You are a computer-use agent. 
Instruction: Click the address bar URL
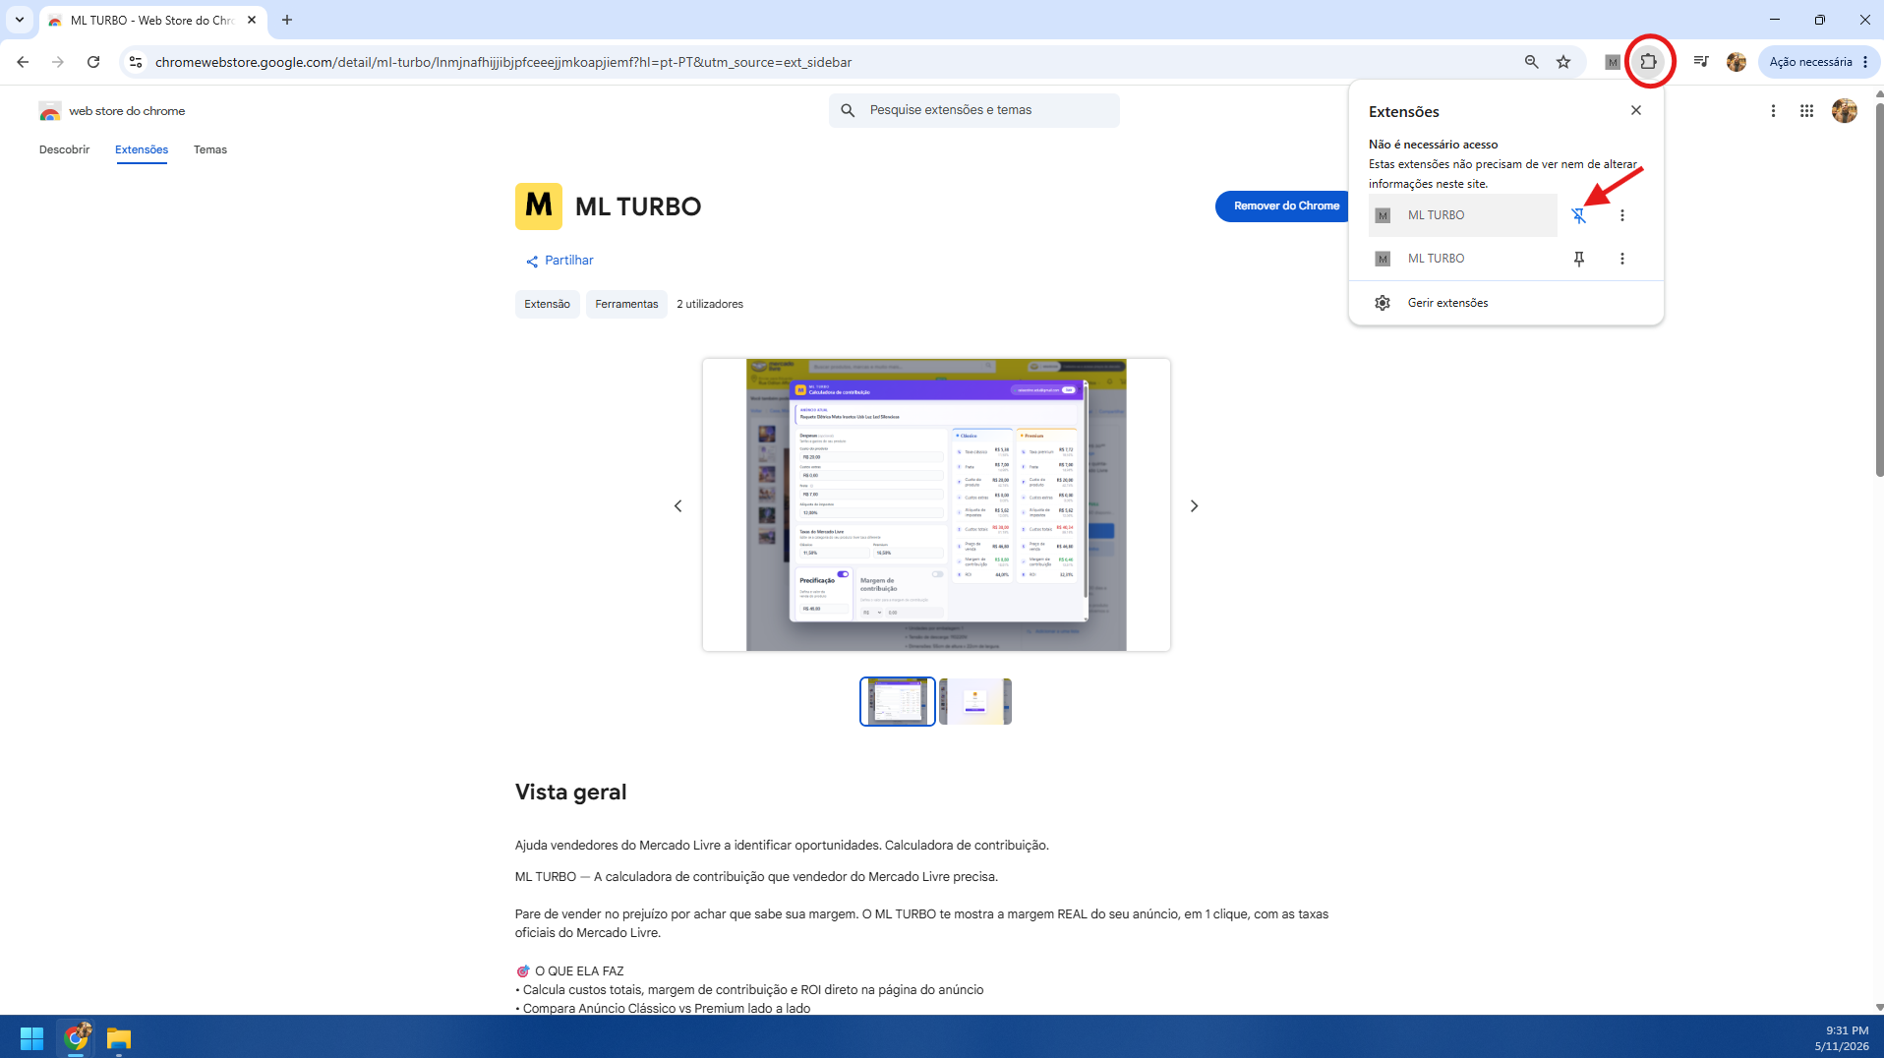pyautogui.click(x=503, y=62)
